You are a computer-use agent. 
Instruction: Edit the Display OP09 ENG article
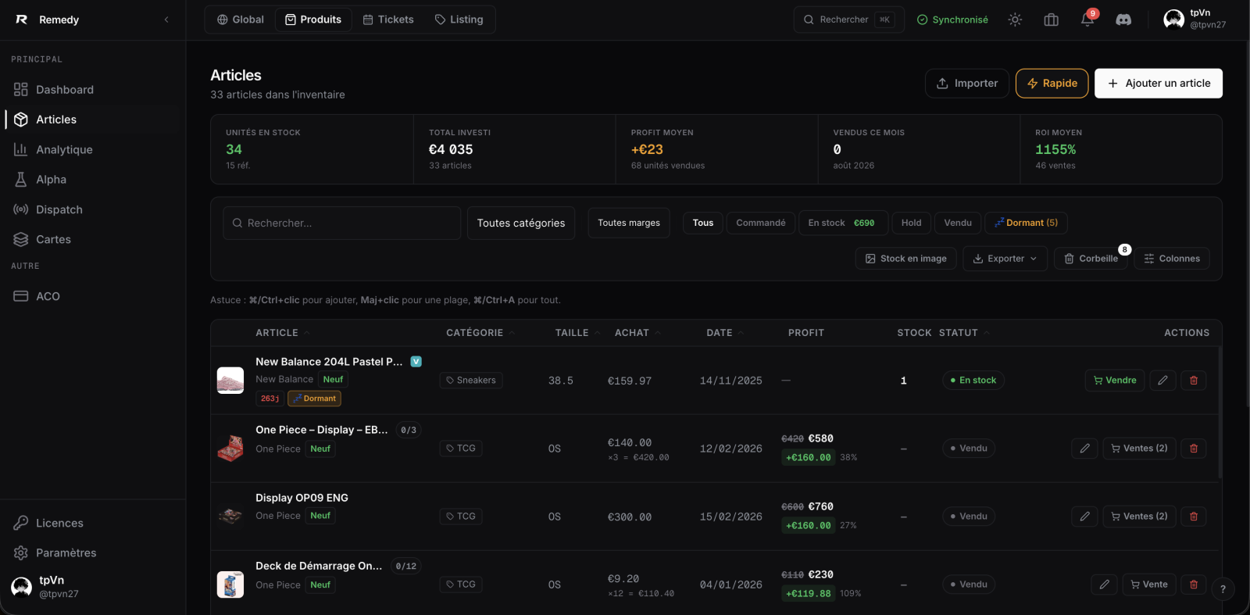pyautogui.click(x=1084, y=517)
